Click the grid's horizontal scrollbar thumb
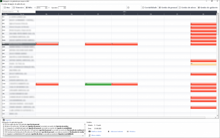The image size is (220, 138). pyautogui.click(x=105, y=117)
